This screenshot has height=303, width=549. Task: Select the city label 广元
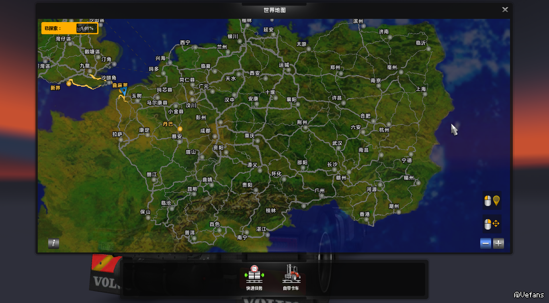click(204, 86)
